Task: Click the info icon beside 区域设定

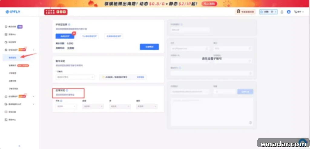Action: (67, 90)
